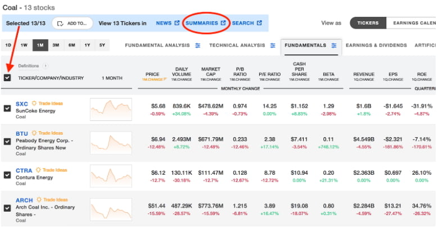Sort by CASH PER SHARE column header
The image size is (438, 228).
click(299, 69)
